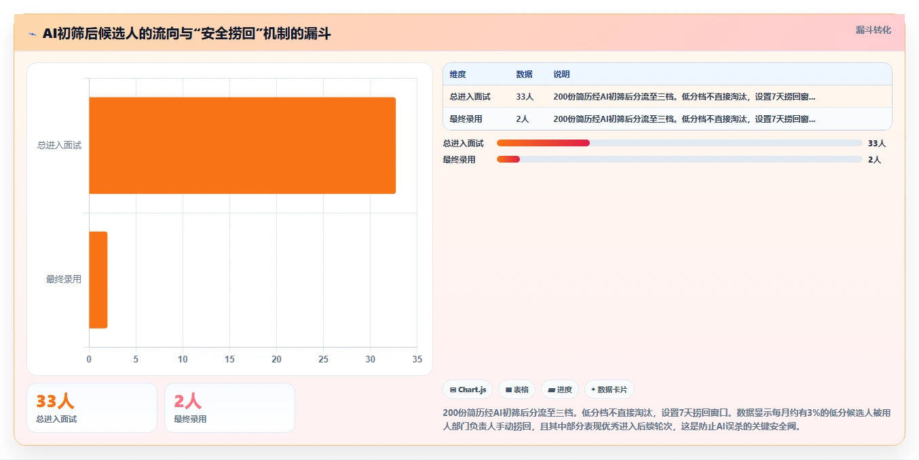Click the description in the 总进入面试 table row

[x=684, y=97]
